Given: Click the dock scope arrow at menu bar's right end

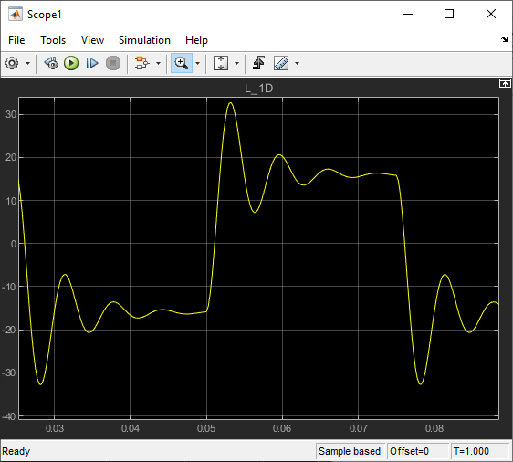Looking at the screenshot, I should [x=505, y=39].
